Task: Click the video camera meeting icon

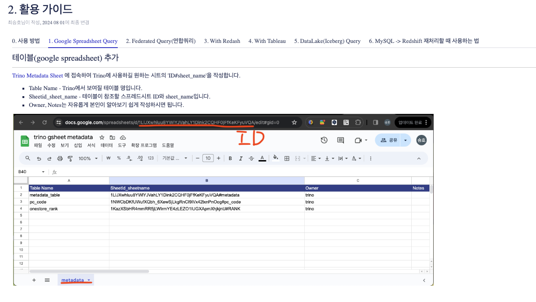Action: pyautogui.click(x=358, y=140)
